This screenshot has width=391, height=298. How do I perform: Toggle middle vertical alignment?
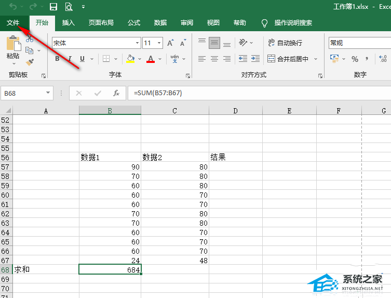214,43
